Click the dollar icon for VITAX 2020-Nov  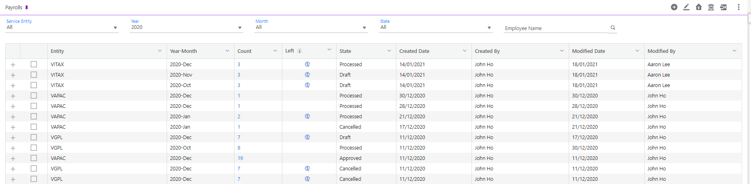point(307,75)
